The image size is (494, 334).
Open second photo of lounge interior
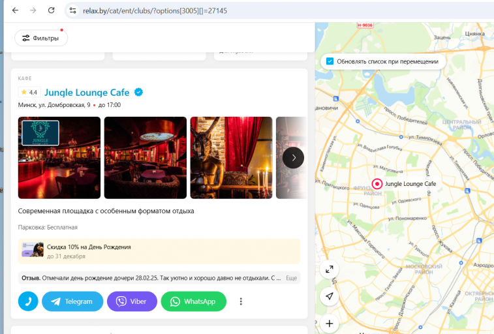146,158
